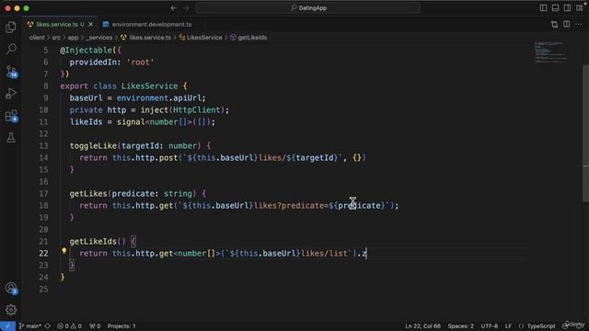The image size is (589, 331).
Task: Click breadcrumb segment _services
Action: coord(99,38)
